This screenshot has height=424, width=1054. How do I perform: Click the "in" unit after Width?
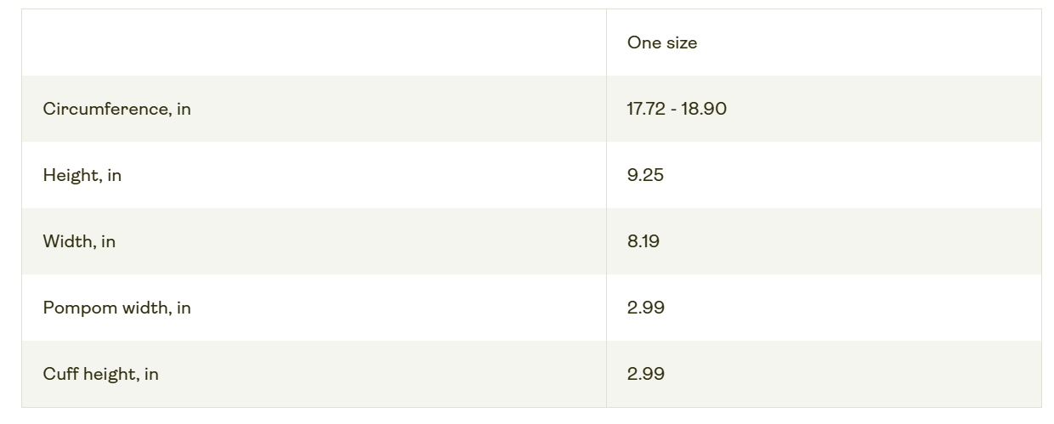tap(108, 241)
